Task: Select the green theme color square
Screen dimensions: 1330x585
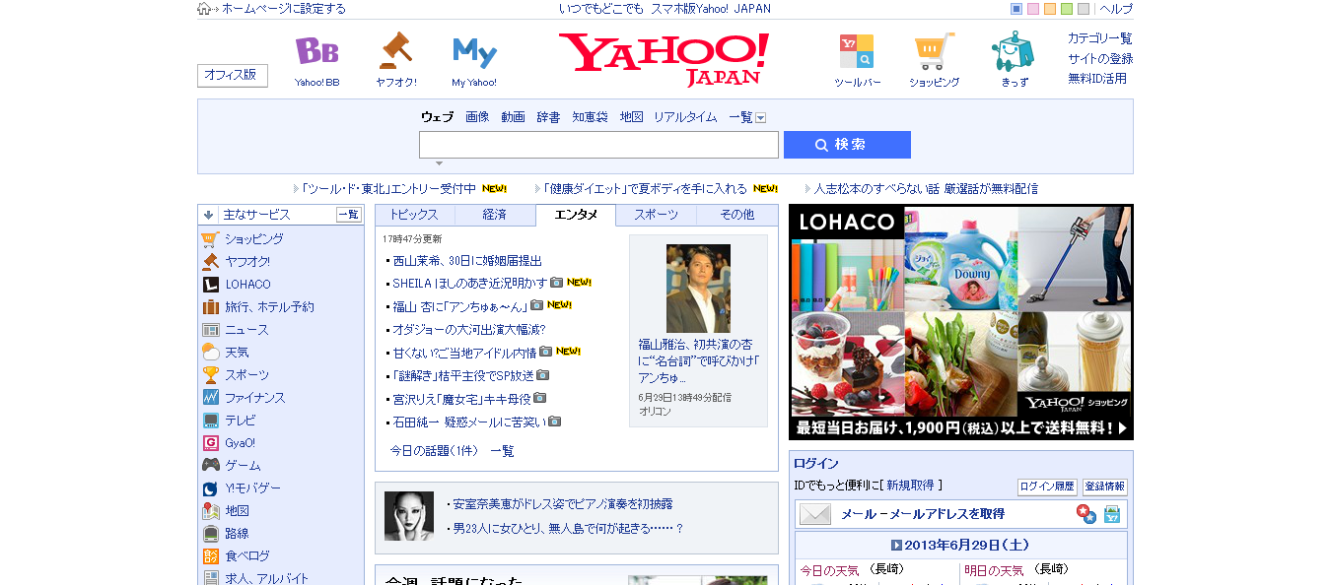Action: tap(1067, 9)
